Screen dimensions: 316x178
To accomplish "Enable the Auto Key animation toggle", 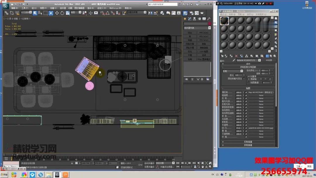I will tap(149, 163).
